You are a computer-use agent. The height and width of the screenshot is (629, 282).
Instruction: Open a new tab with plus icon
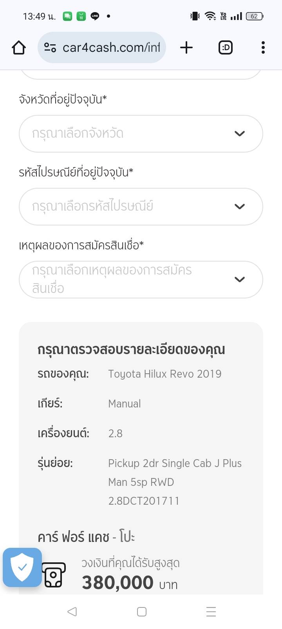tap(186, 48)
